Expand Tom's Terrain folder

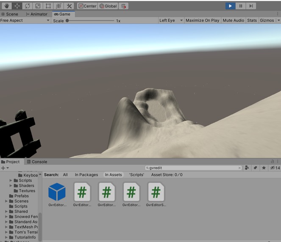click(6, 232)
